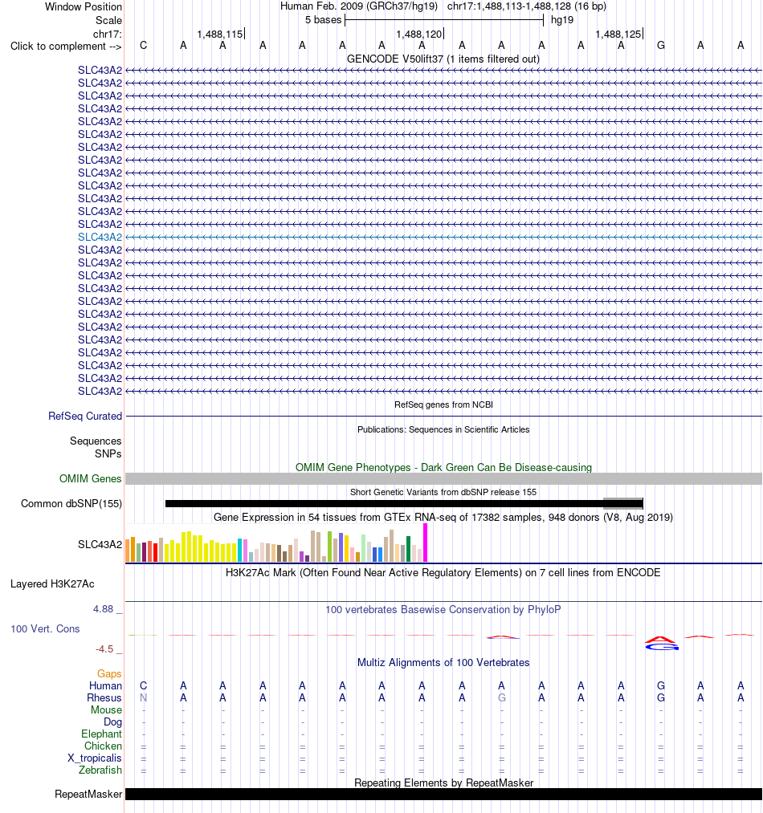
Task: Click the C base in the top sequence row
Action: [144, 46]
